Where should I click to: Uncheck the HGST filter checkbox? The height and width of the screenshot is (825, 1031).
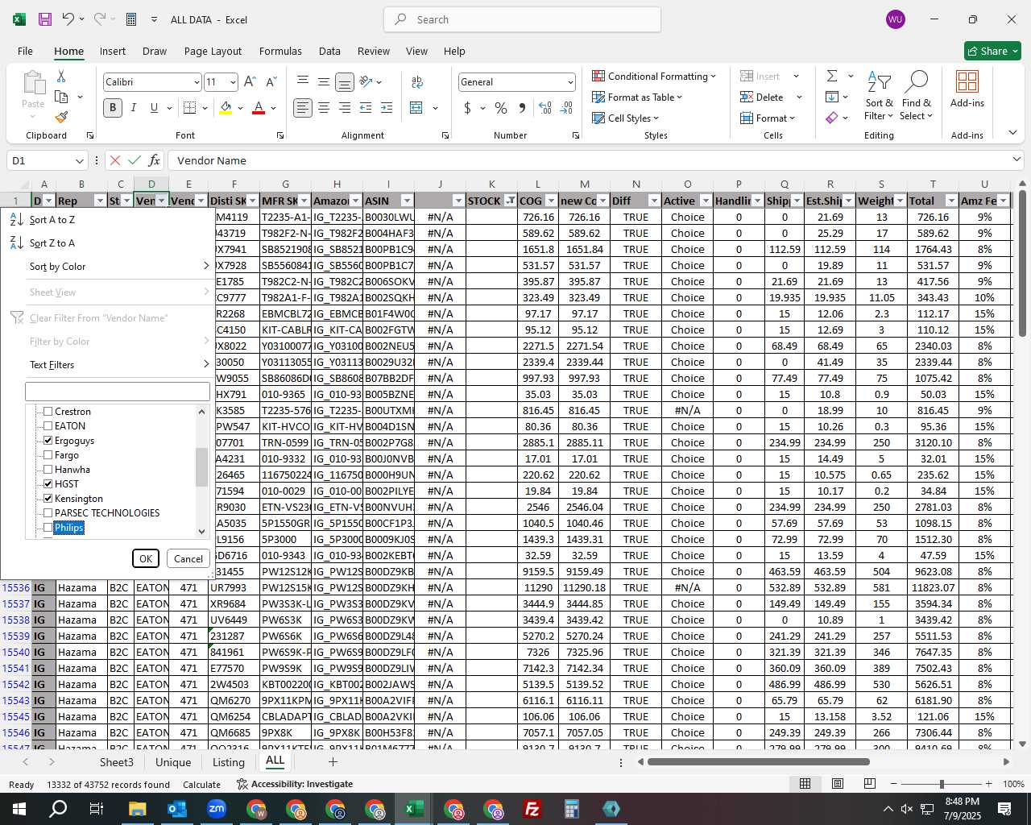click(x=48, y=484)
